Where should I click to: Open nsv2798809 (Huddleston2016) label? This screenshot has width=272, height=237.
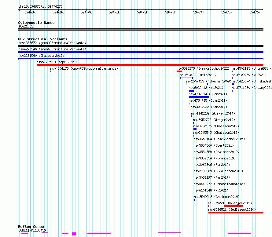tap(219, 171)
